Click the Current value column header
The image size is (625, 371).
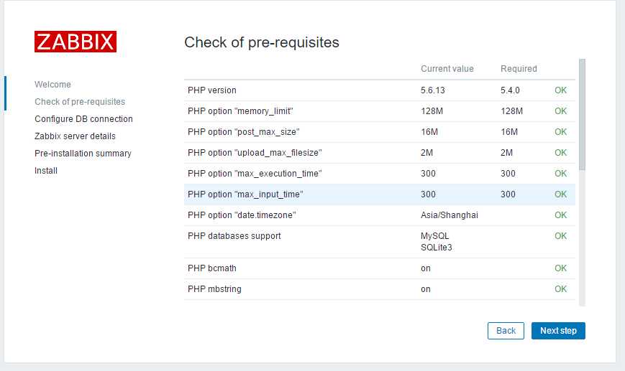[x=447, y=69]
